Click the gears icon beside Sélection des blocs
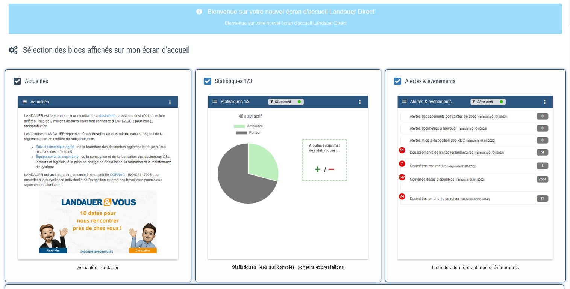570x289 pixels. (x=13, y=50)
